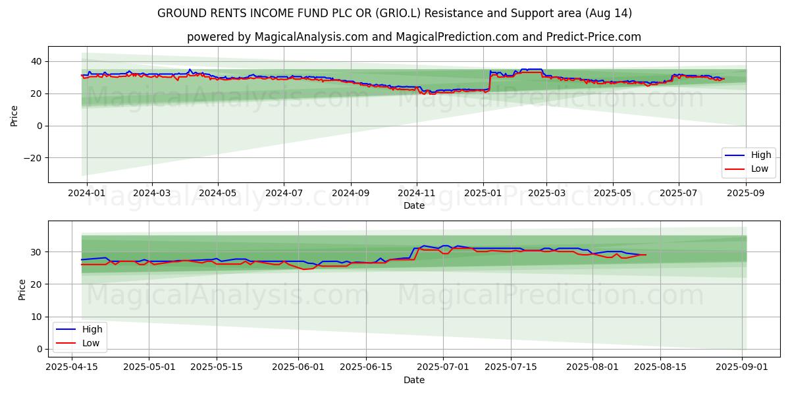Click the top chart x-axis label '2024-09'
This screenshot has width=790, height=395.
pyautogui.click(x=350, y=194)
